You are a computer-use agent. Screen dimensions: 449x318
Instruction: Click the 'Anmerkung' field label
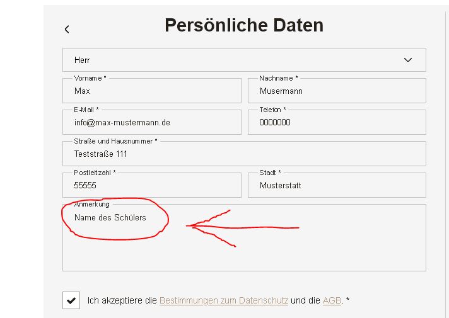tap(92, 204)
